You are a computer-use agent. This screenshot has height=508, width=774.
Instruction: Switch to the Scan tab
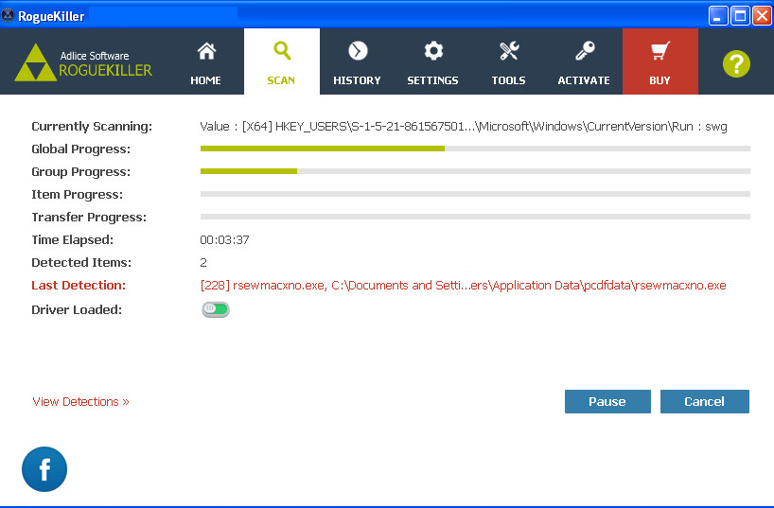click(281, 61)
